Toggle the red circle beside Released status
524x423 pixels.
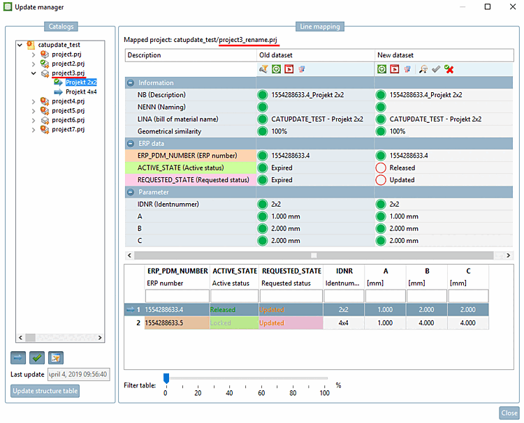(381, 168)
